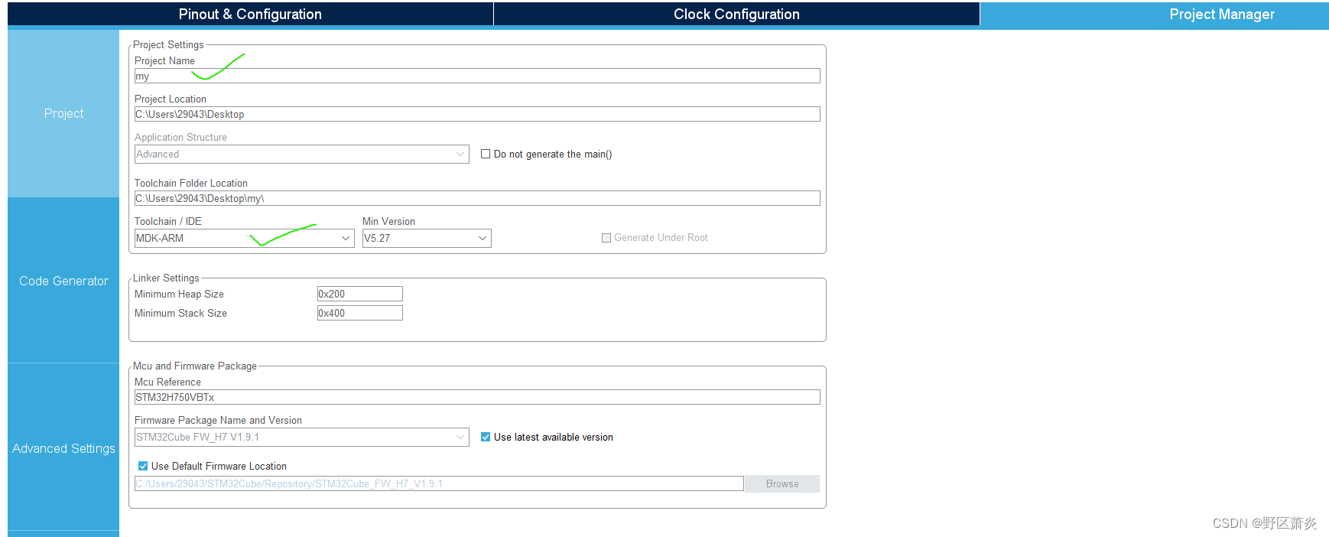Expand the Application Structure dropdown
The height and width of the screenshot is (537, 1329).
[x=302, y=154]
